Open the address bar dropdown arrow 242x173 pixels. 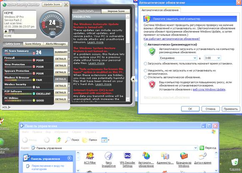[195, 148]
